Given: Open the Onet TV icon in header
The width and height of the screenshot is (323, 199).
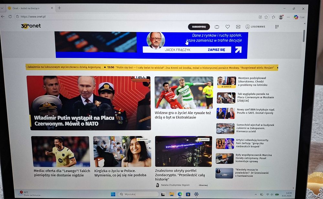Looking at the screenshot, I should pyautogui.click(x=217, y=27).
